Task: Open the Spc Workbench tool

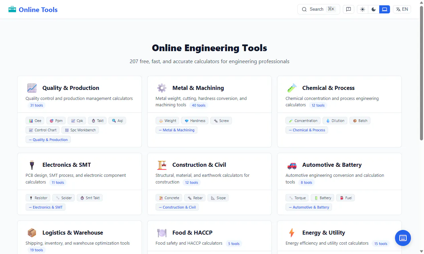Action: [80, 130]
